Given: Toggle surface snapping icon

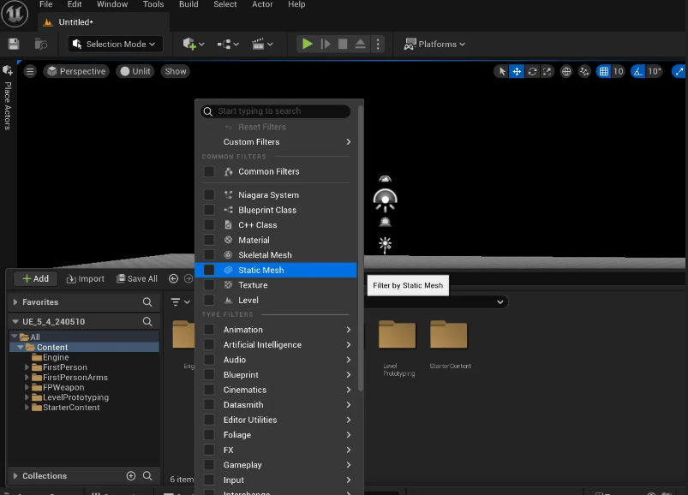Looking at the screenshot, I should click(584, 71).
